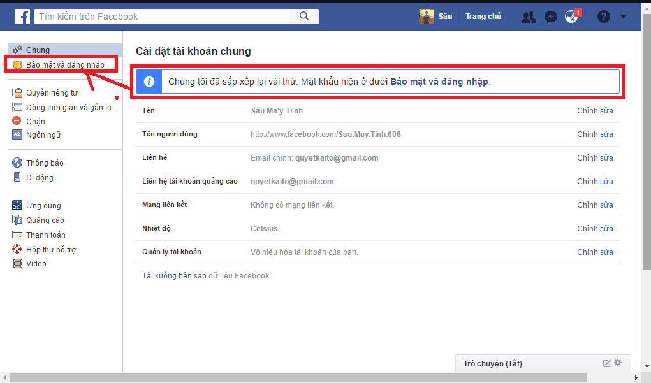Click the Ngôn ngữ language icon

tap(17, 134)
